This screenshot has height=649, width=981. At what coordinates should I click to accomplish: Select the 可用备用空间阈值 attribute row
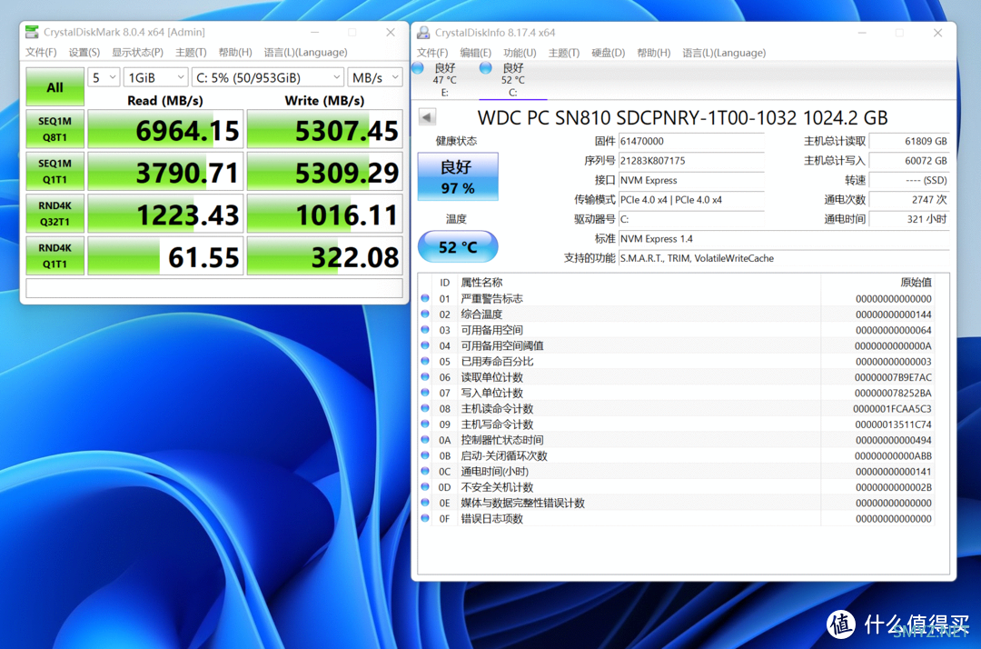tap(677, 345)
